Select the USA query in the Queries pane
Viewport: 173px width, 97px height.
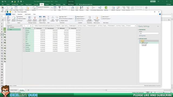click(x=14, y=29)
